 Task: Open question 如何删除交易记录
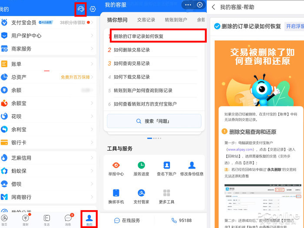point(132,50)
